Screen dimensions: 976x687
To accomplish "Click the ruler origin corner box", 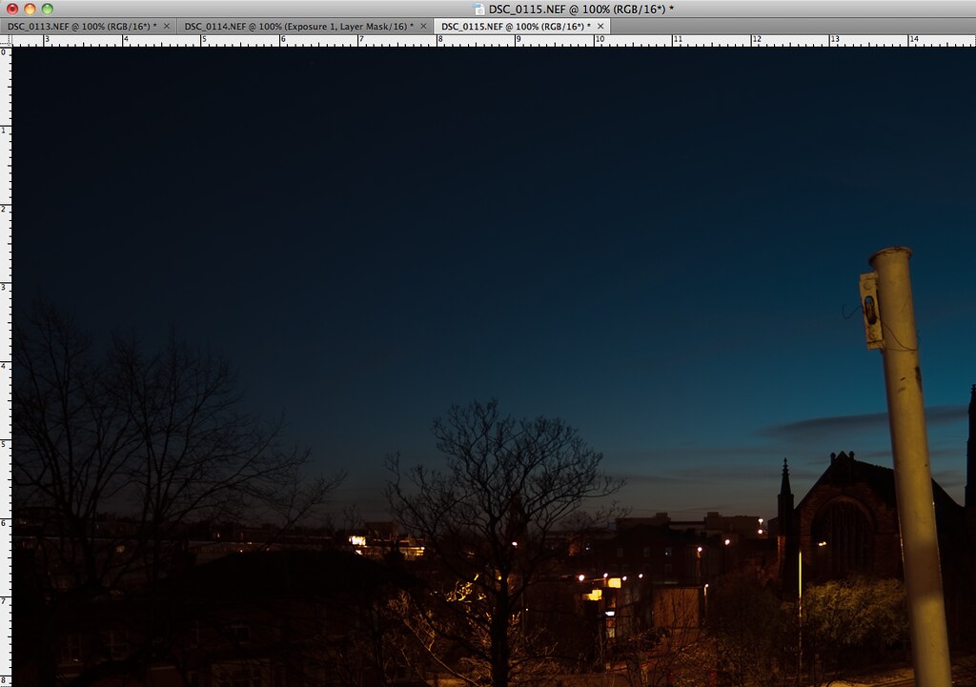I will [x=5, y=41].
